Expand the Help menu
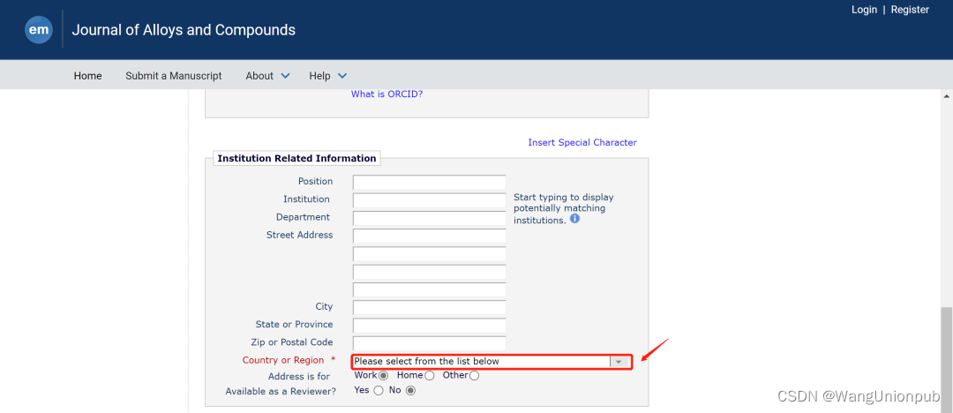Viewport: 953px width, 413px height. (x=327, y=76)
